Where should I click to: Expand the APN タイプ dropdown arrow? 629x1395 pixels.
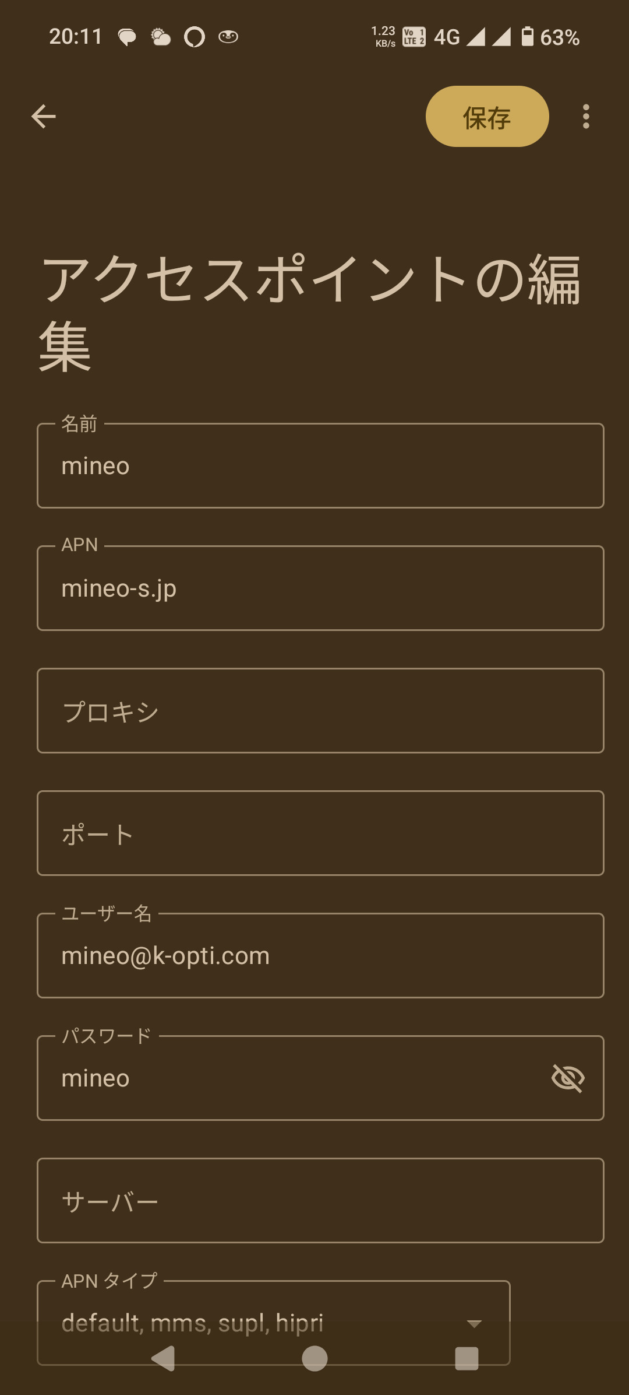click(x=475, y=1323)
